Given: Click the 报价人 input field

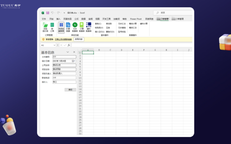Looking at the screenshot, I should coord(64,82).
